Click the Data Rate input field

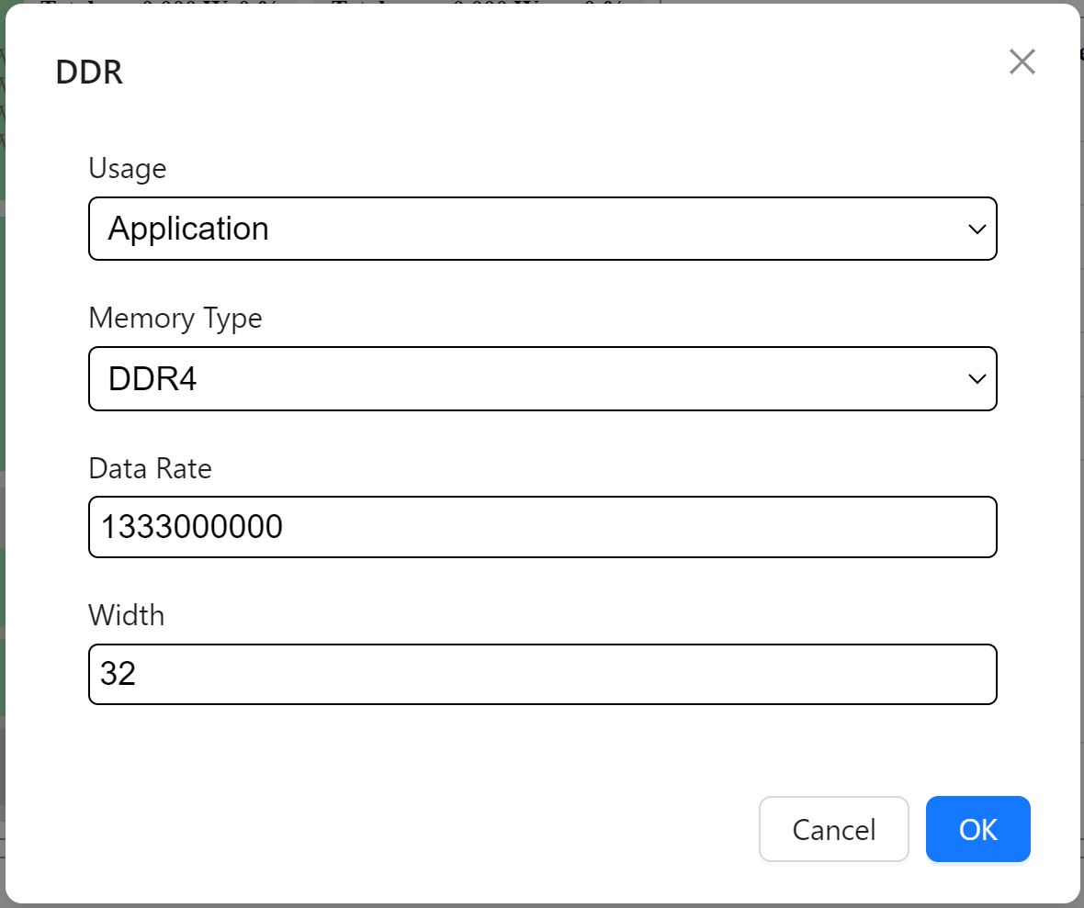point(543,527)
